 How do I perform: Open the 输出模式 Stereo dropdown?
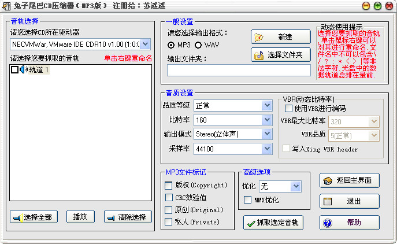pyautogui.click(x=267, y=134)
